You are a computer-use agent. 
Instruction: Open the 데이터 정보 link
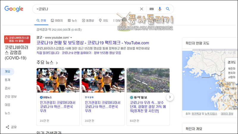point(227,114)
